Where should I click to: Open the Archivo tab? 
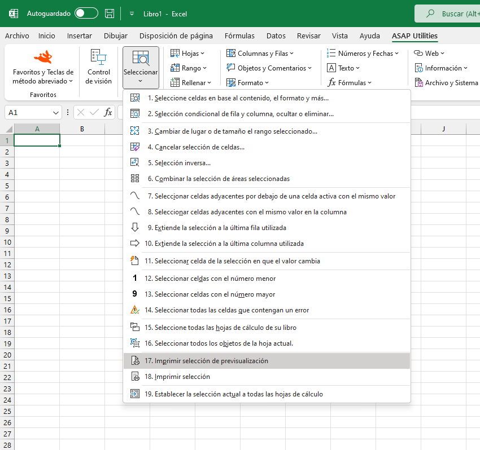pyautogui.click(x=17, y=36)
